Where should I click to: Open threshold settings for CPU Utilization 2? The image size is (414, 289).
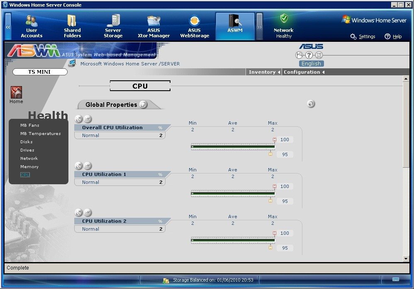tap(79, 212)
